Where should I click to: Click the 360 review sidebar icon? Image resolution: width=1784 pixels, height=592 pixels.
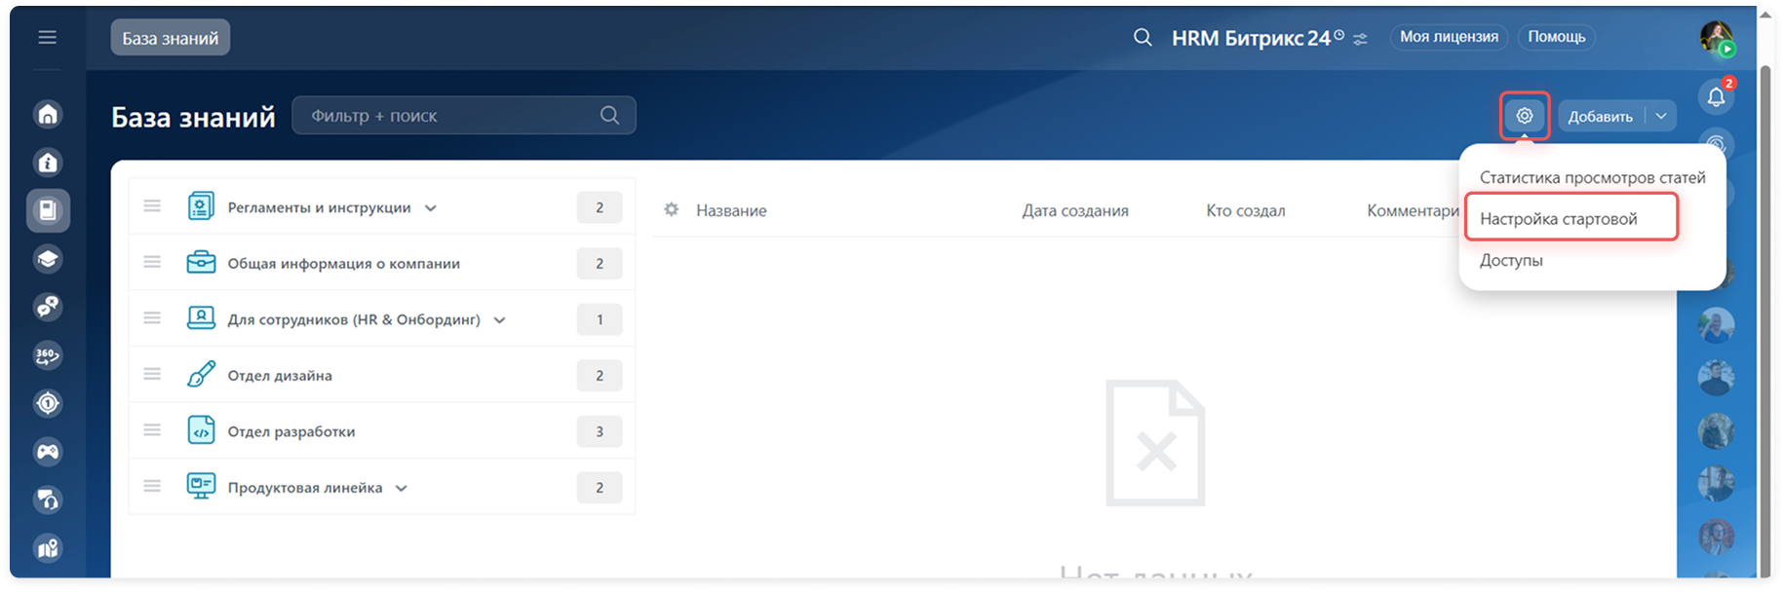click(x=48, y=355)
